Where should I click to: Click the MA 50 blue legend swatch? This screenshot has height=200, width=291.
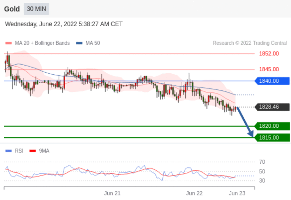click(79, 43)
